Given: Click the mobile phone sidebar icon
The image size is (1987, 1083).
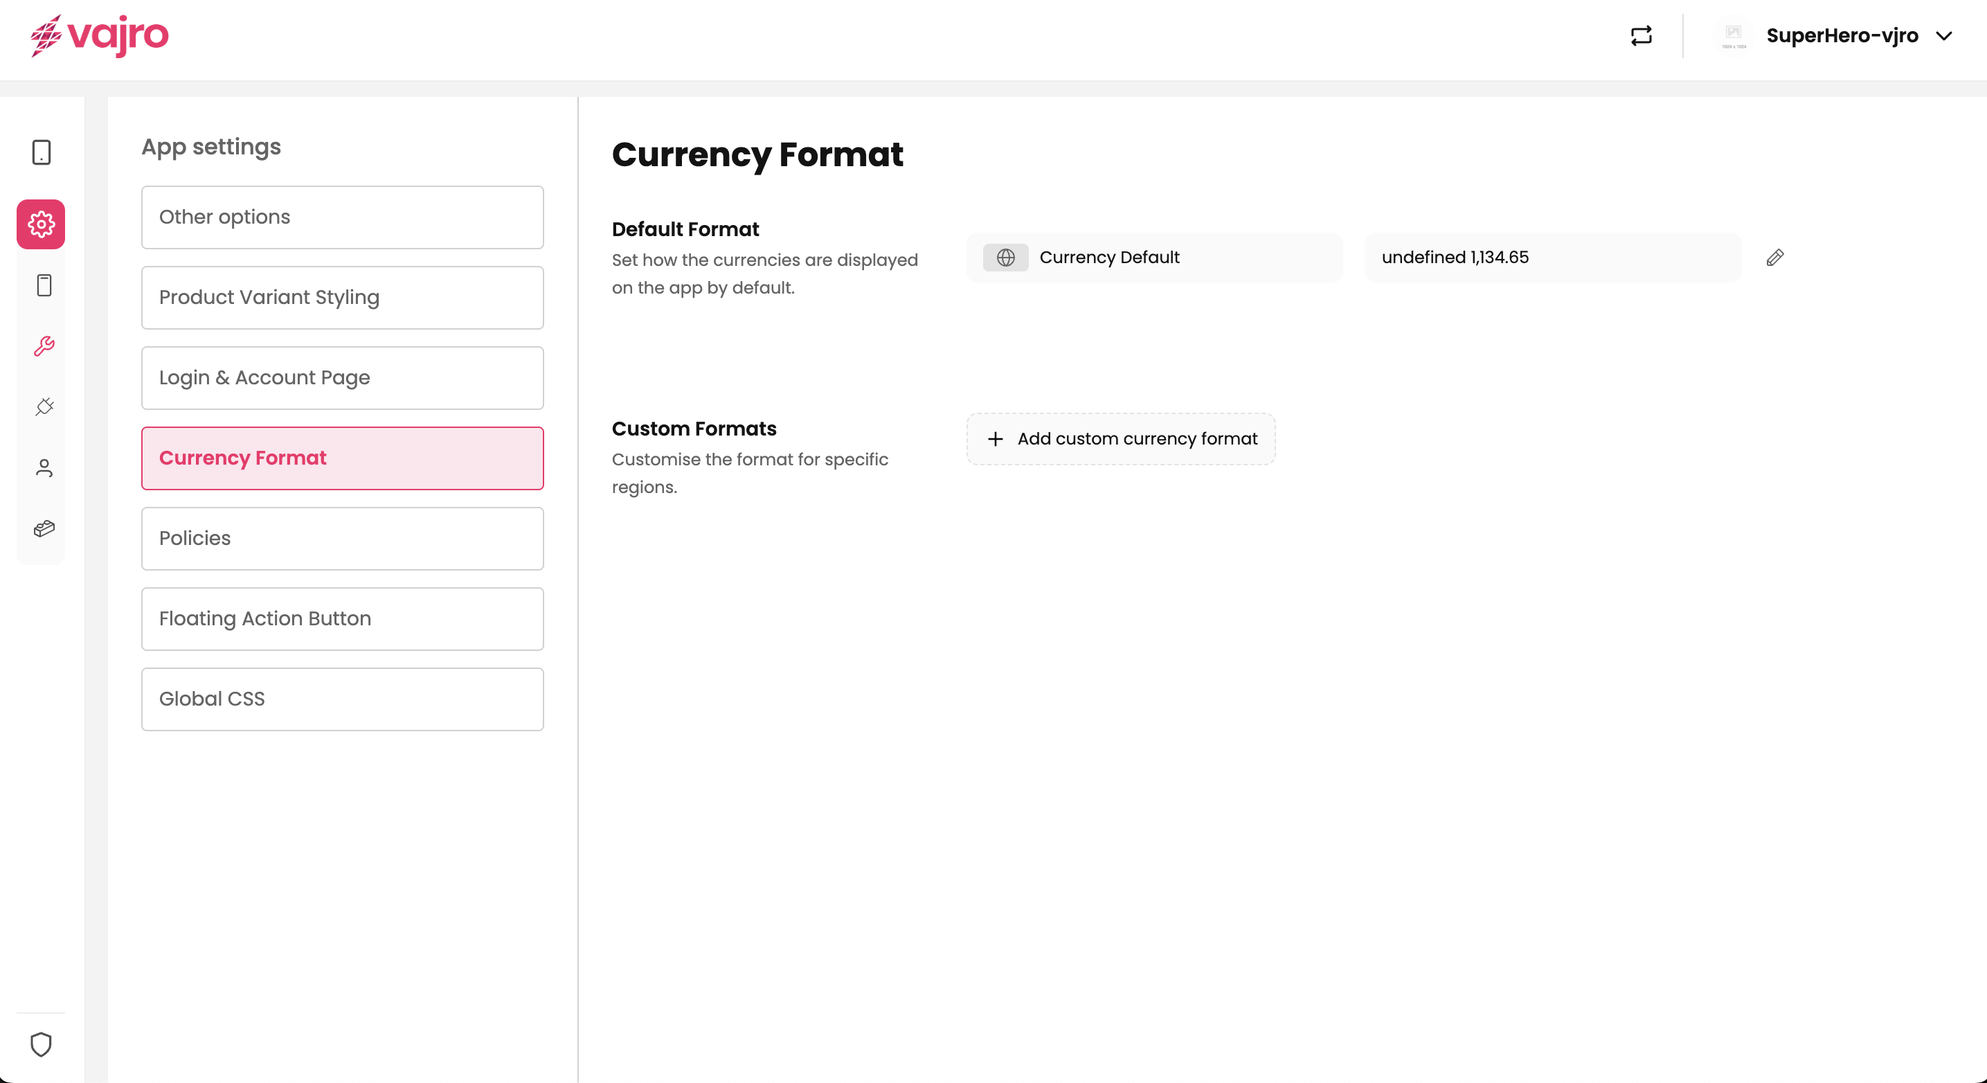Looking at the screenshot, I should tap(44, 285).
